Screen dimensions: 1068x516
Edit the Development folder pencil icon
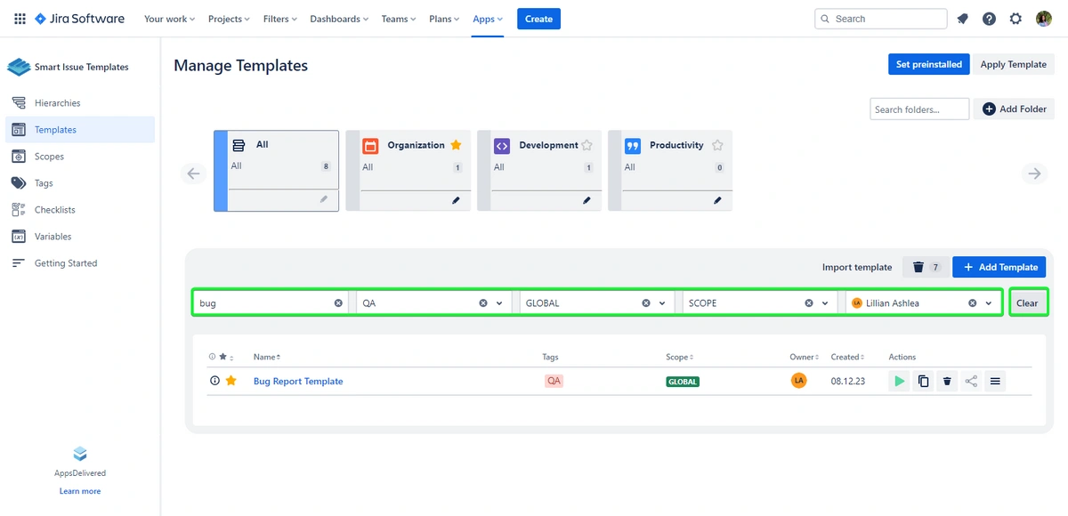pyautogui.click(x=587, y=200)
